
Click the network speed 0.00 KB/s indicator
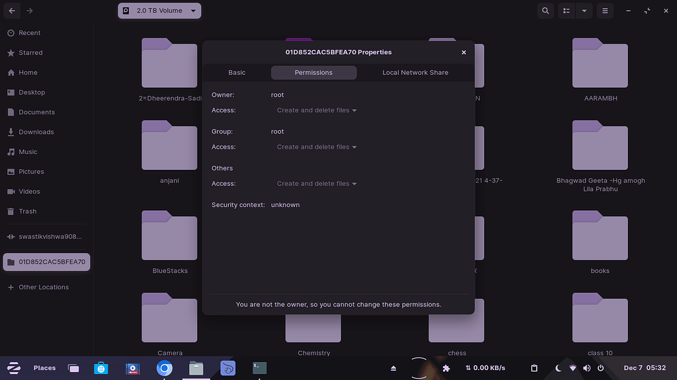pyautogui.click(x=485, y=368)
